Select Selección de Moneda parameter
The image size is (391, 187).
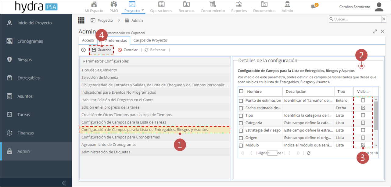tap(155, 77)
